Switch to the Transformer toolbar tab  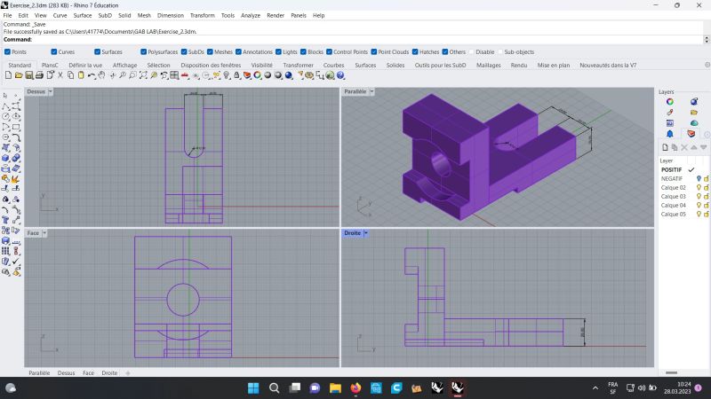[298, 65]
